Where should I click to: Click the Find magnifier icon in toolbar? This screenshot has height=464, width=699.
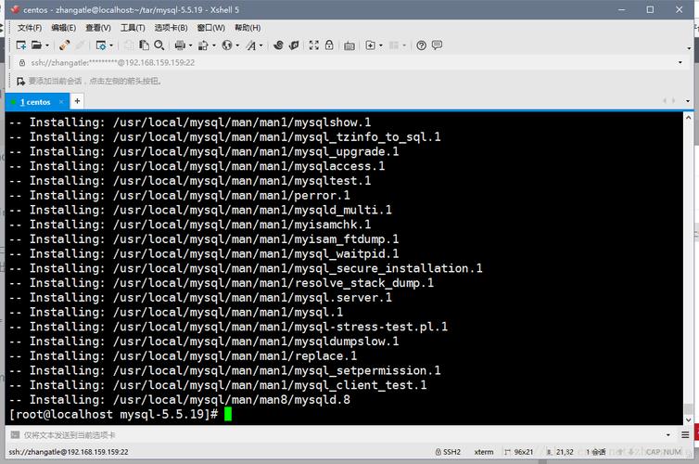[x=159, y=45]
